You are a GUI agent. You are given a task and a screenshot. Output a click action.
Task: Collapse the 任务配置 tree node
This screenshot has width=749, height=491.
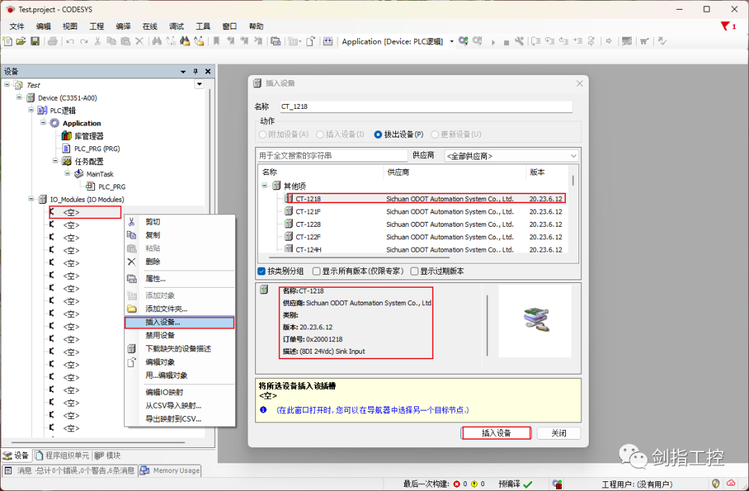55,160
